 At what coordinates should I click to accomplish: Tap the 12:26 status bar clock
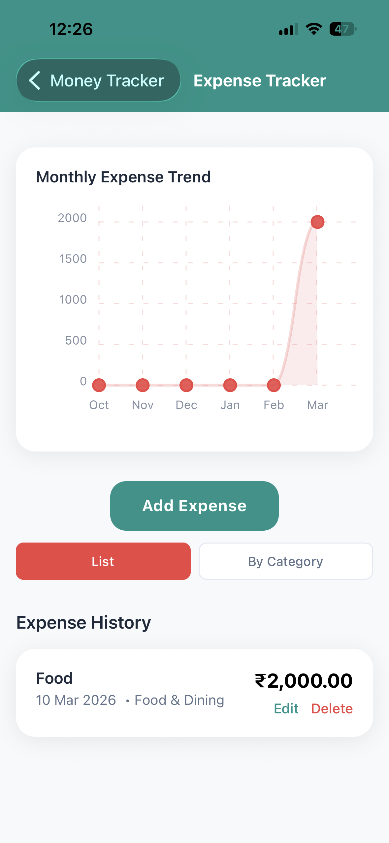click(71, 29)
